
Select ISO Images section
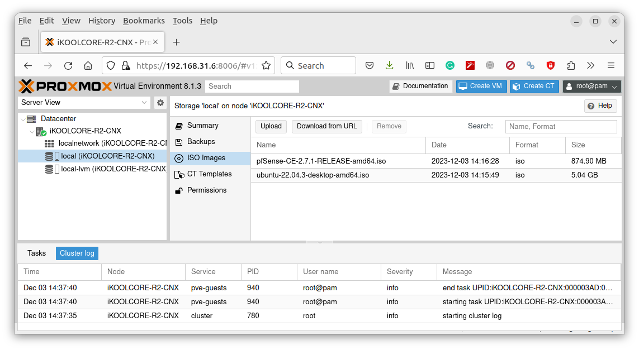pyautogui.click(x=210, y=158)
